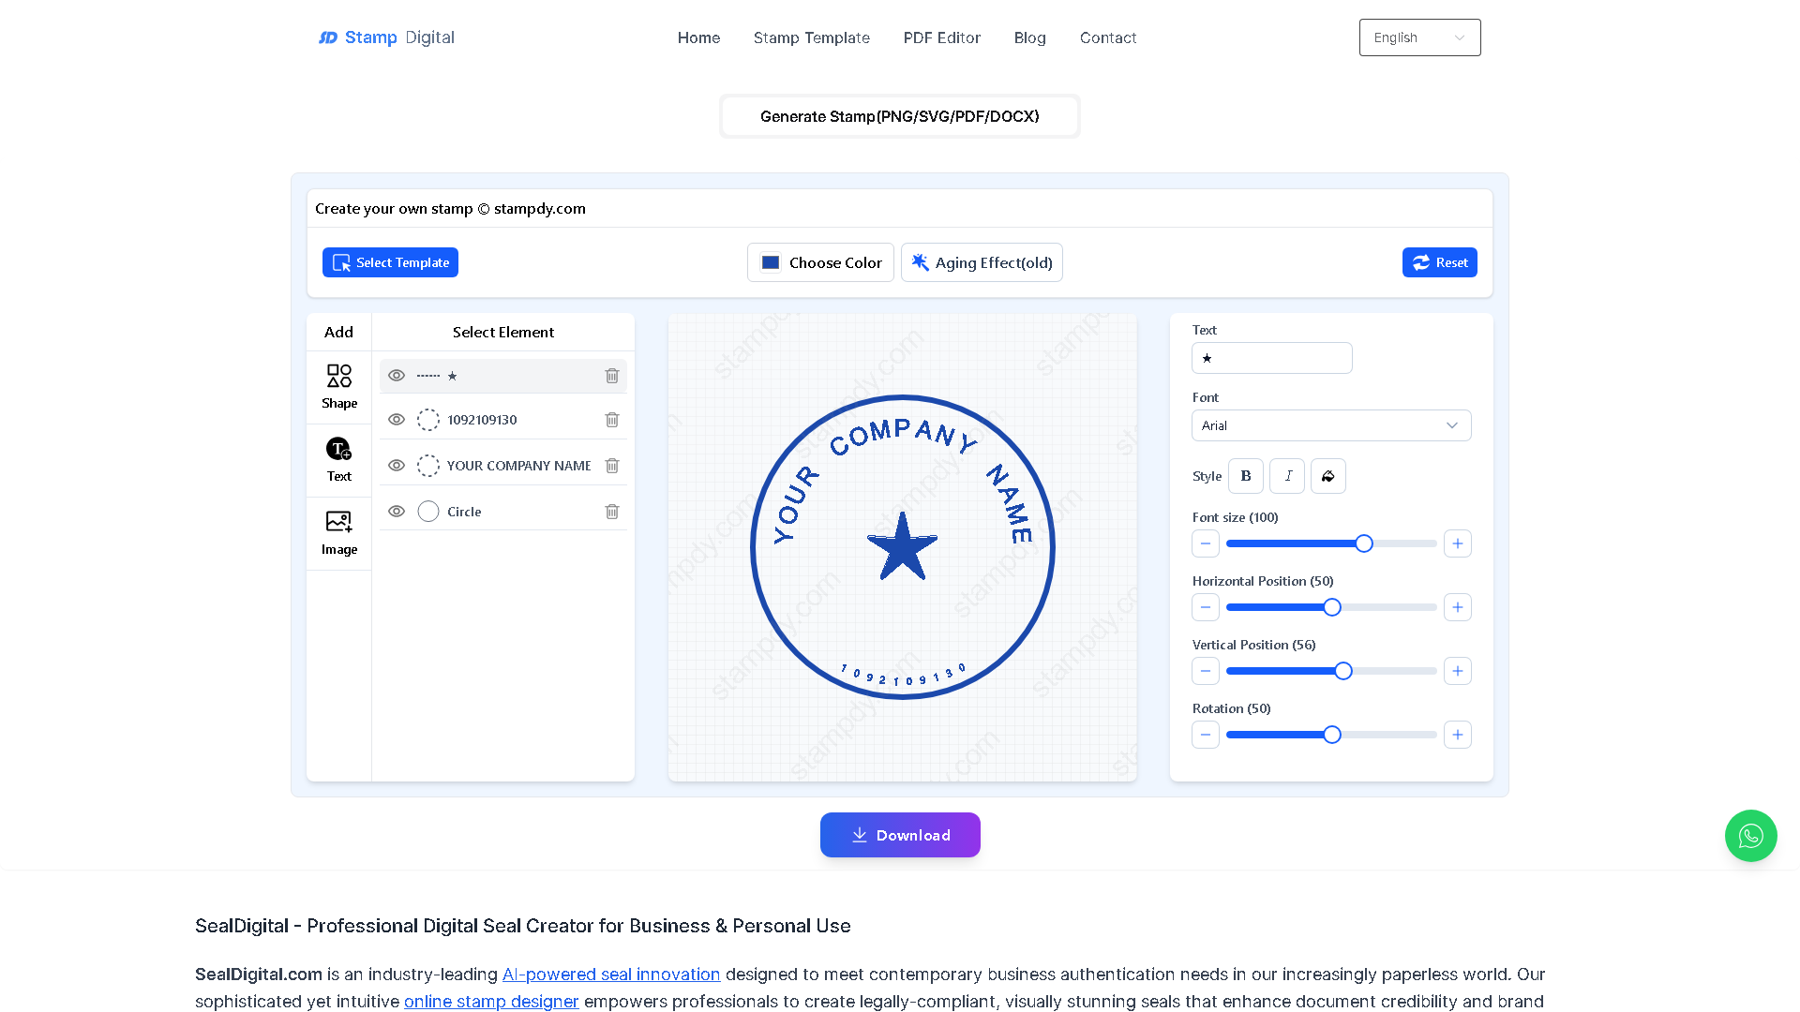Open the fill style option next to italic

pos(1327,476)
